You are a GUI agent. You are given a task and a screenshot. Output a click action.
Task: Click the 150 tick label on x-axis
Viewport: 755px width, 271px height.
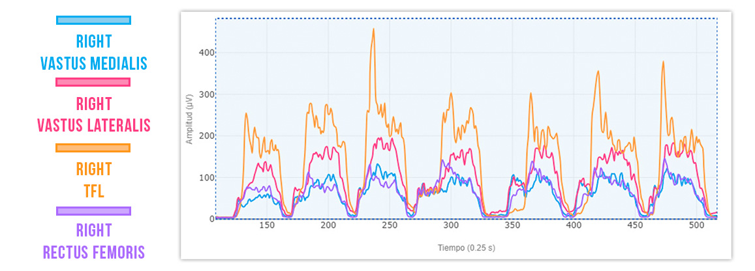[267, 225]
